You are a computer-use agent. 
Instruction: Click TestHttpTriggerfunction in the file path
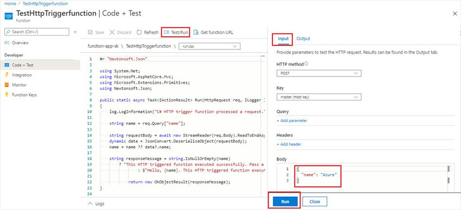point(148,46)
